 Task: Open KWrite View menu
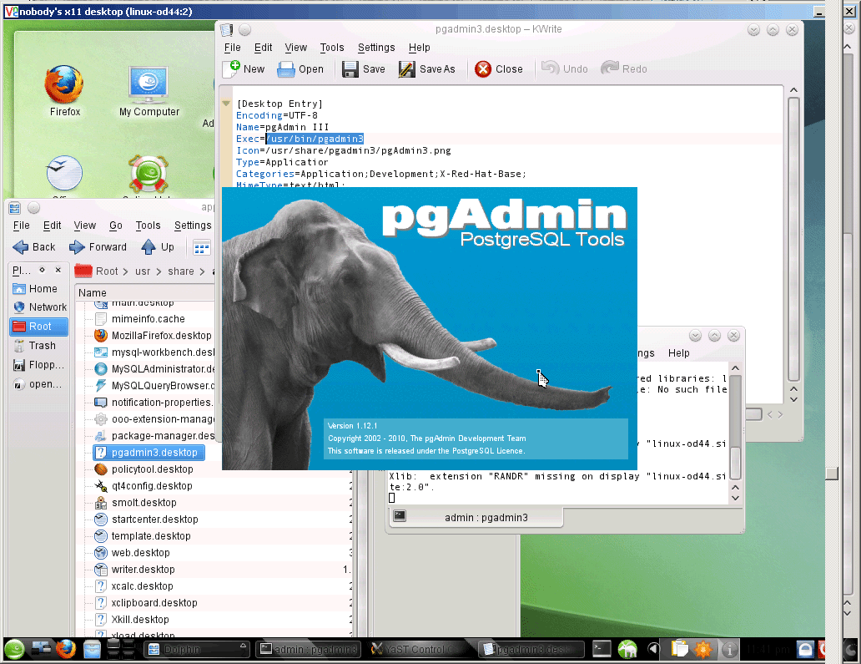295,48
